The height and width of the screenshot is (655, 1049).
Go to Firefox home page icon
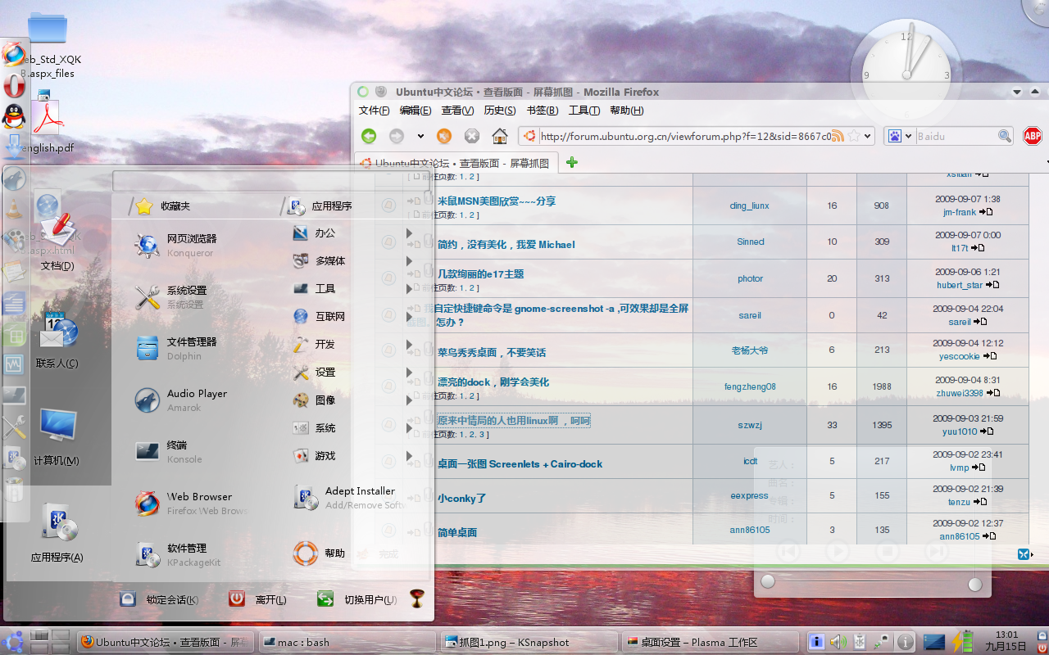500,136
